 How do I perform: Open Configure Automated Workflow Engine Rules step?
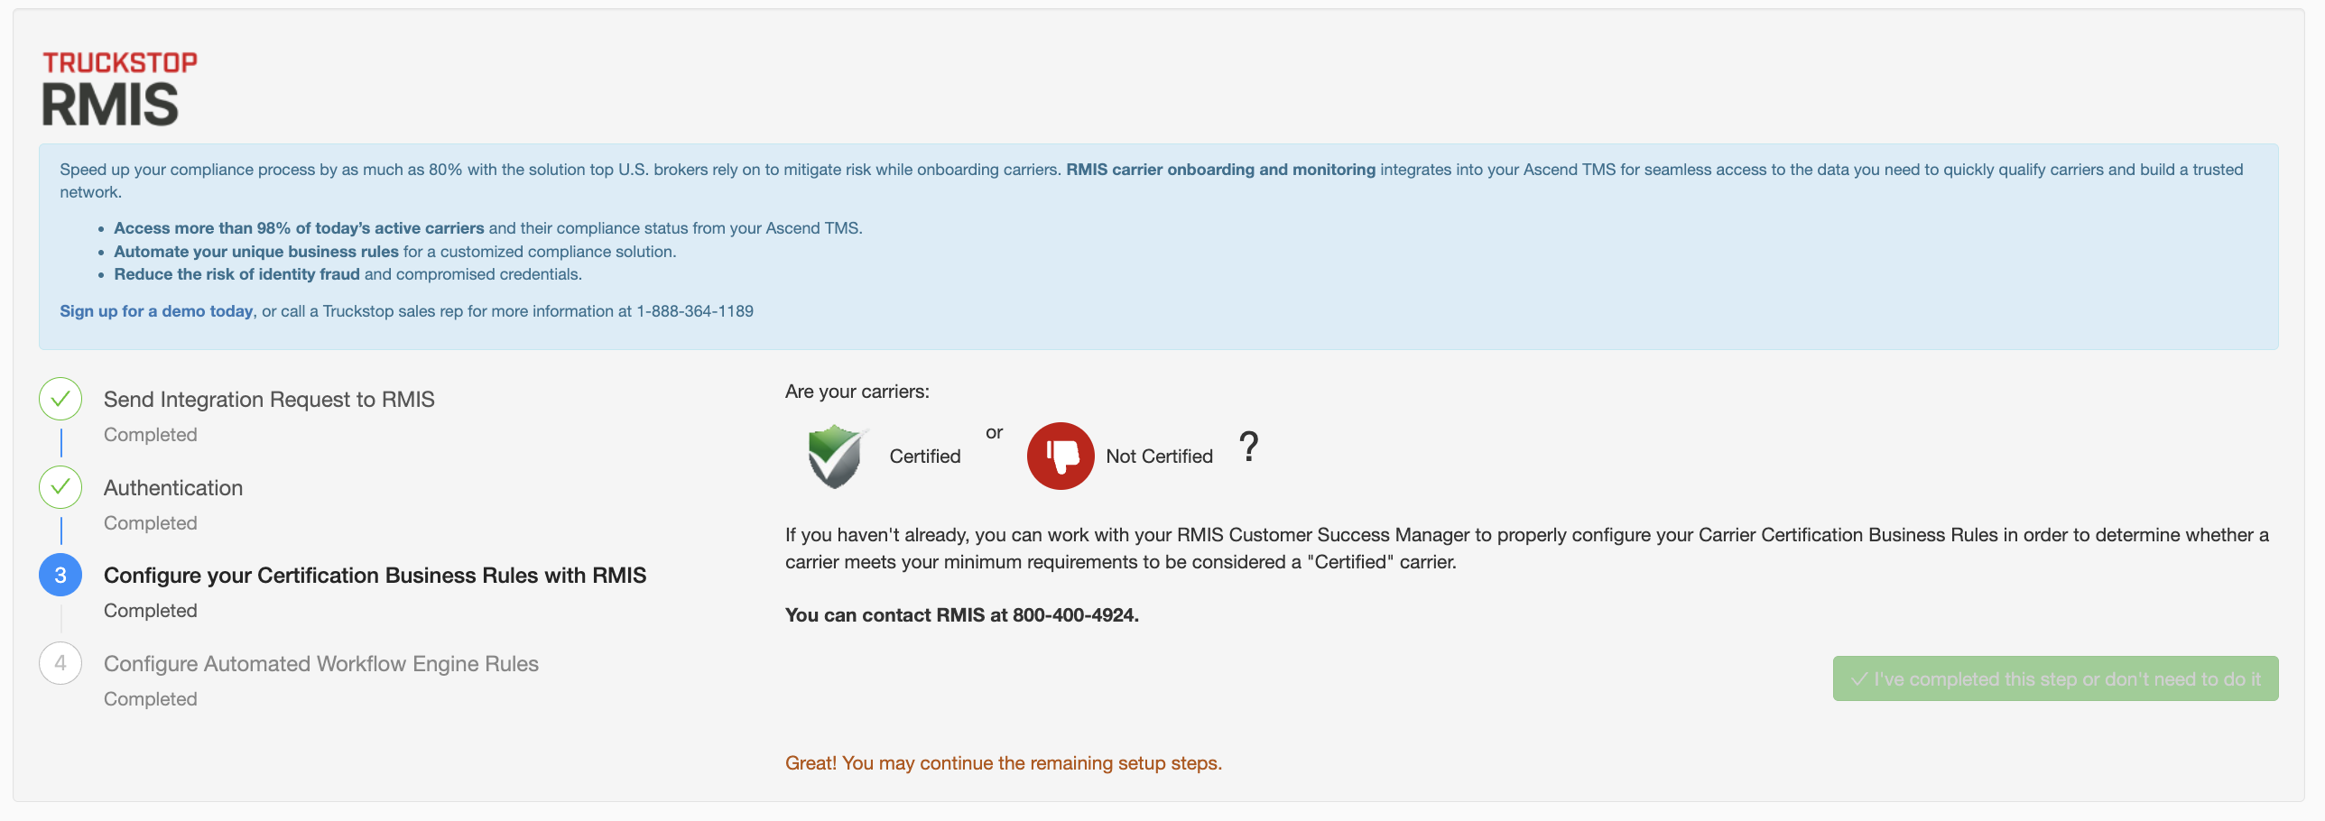coord(321,664)
